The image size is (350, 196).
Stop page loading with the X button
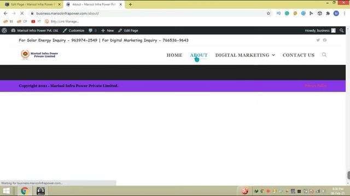pyautogui.click(x=22, y=13)
